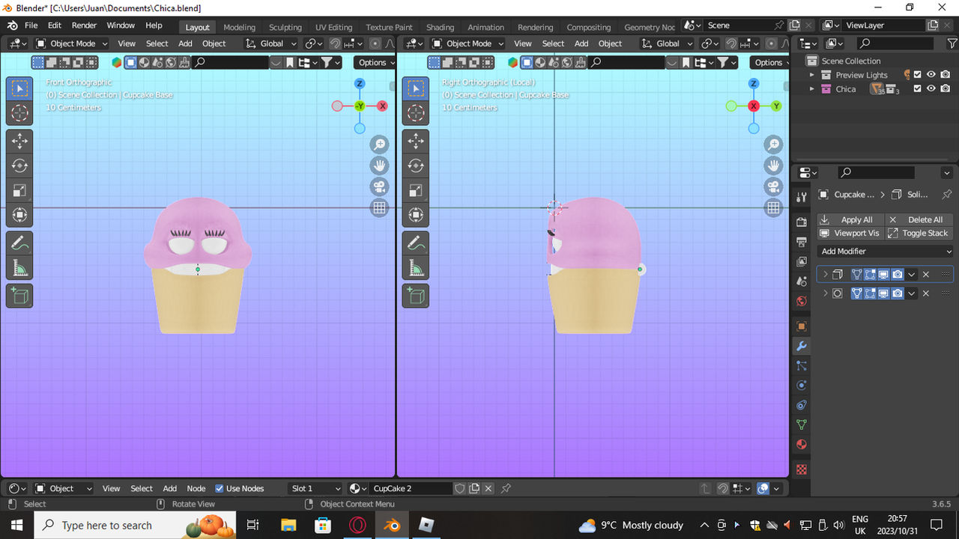Open the File menu

tap(31, 25)
